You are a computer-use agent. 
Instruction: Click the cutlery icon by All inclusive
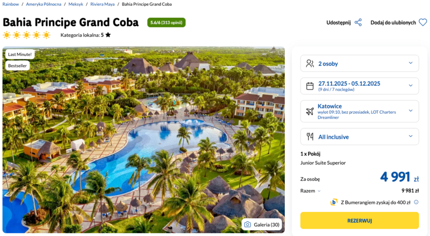310,136
